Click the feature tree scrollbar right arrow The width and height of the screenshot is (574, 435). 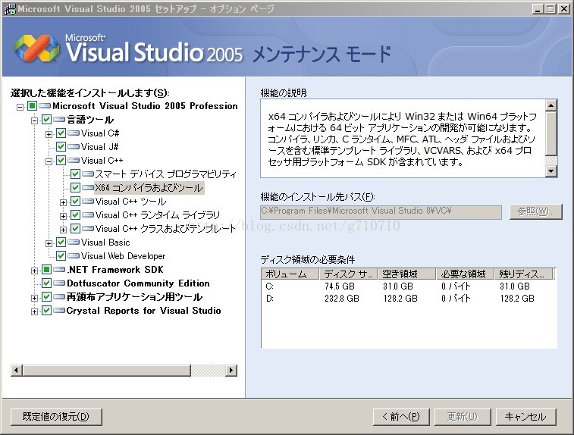click(231, 371)
